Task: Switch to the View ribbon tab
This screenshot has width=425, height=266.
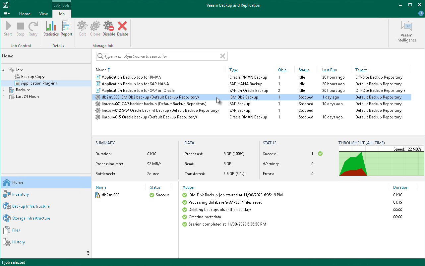Action: (43, 14)
